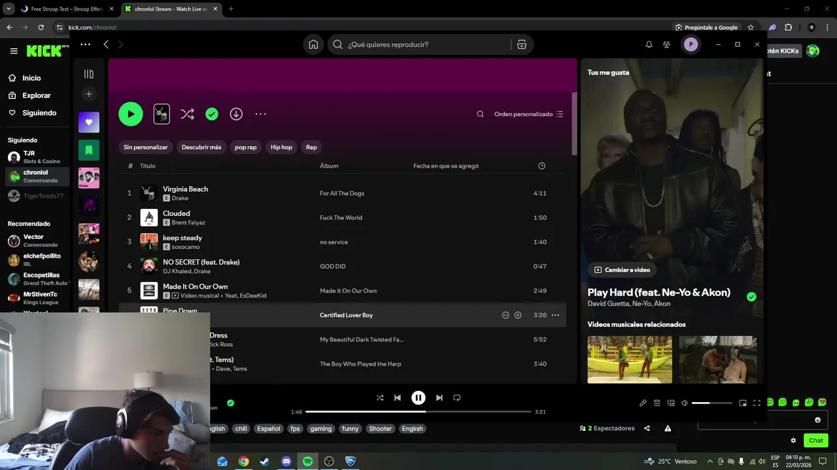Share the stream with share icon

pos(647,428)
